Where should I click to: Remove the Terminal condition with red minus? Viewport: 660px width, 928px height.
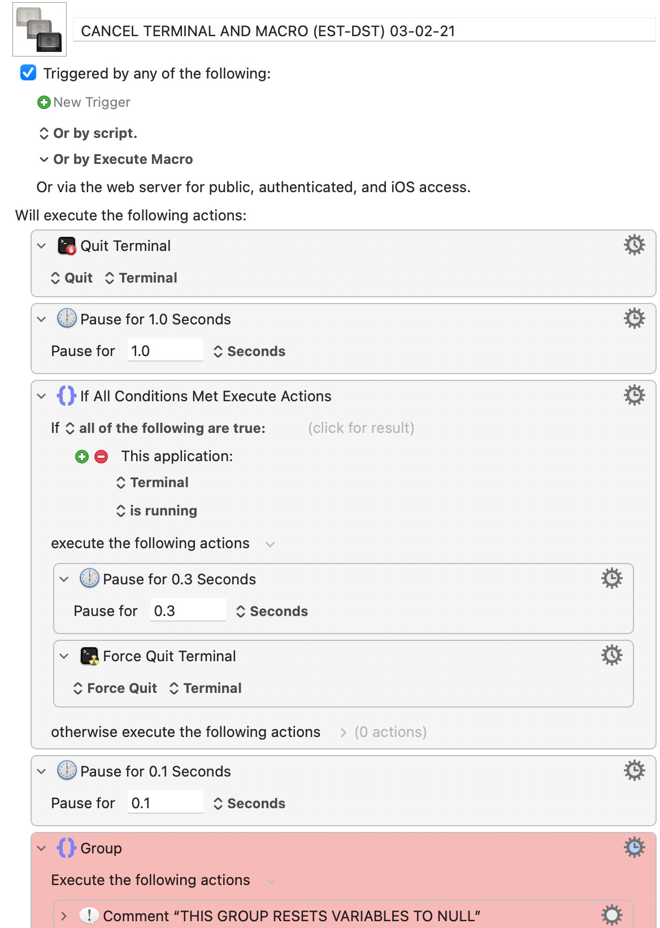101,457
